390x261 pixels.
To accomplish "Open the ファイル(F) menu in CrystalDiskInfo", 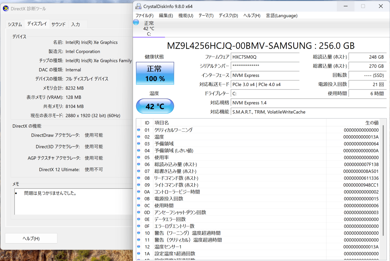I will 144,16.
